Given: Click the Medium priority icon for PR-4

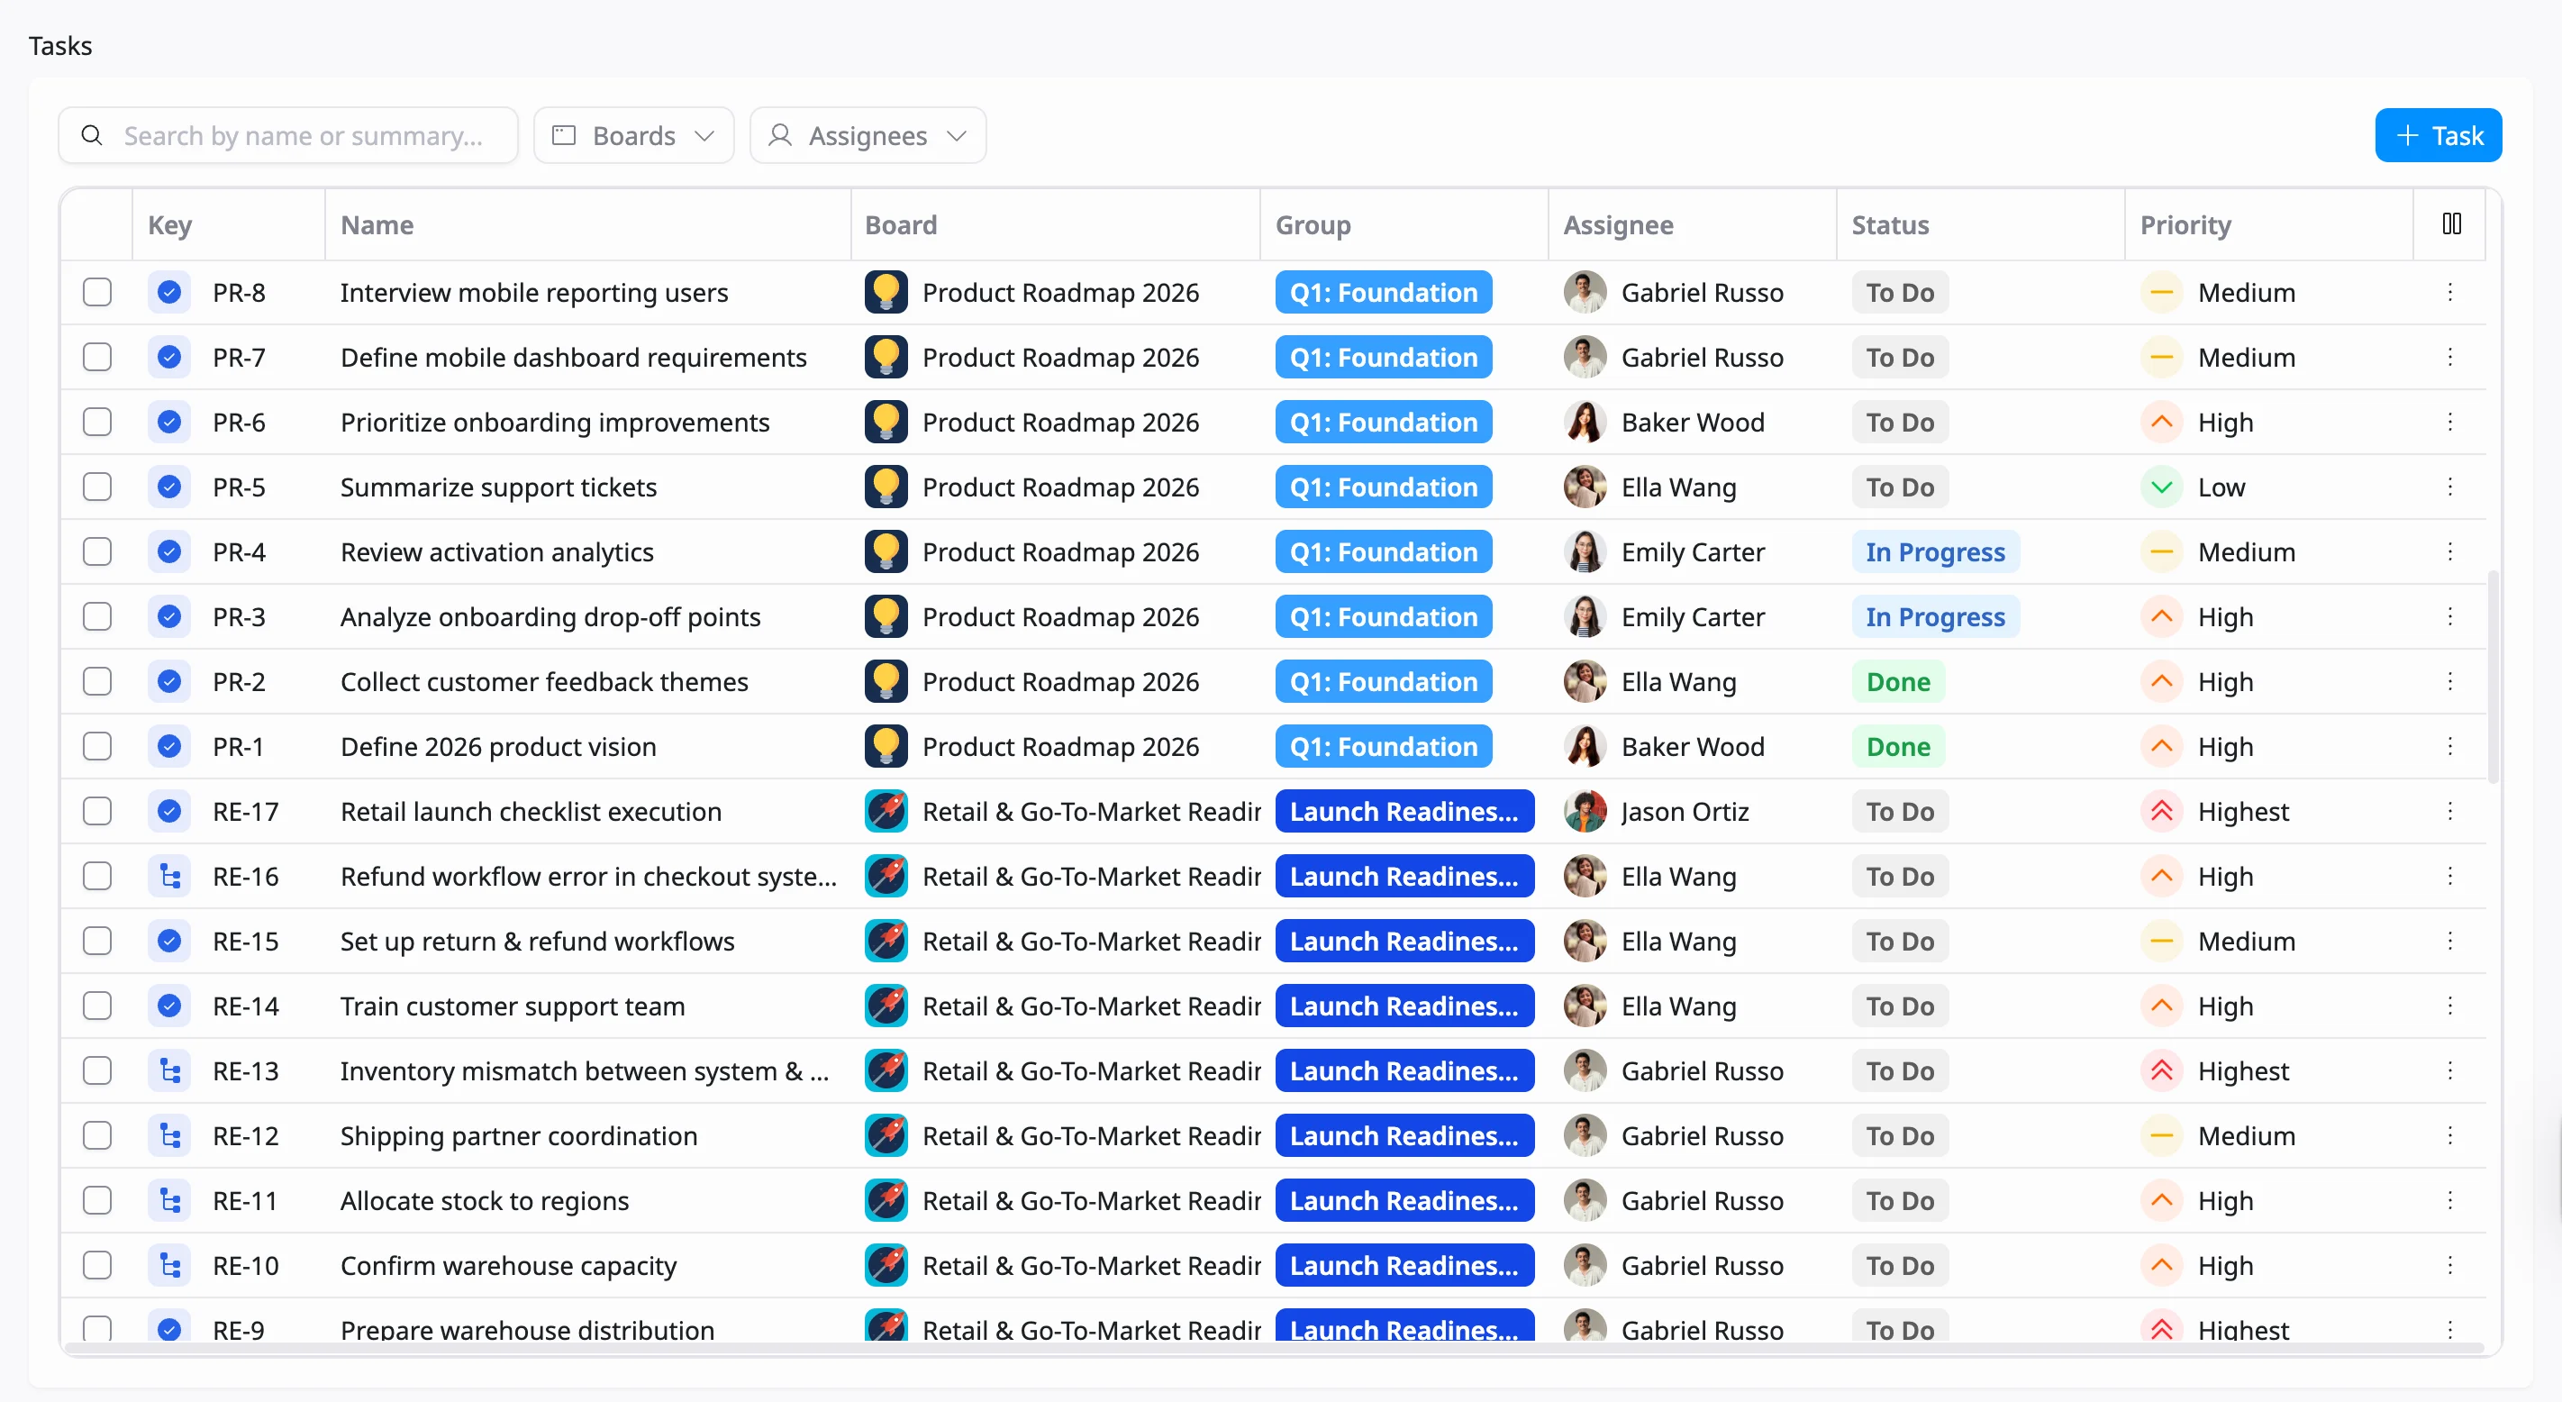Looking at the screenshot, I should (2161, 551).
